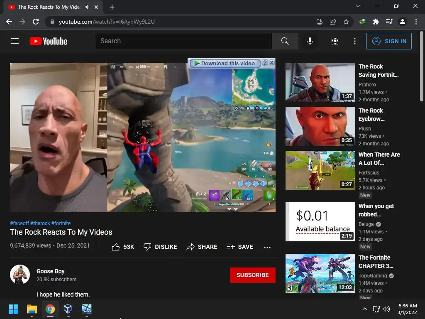This screenshot has height=319, width=425.
Task: Focus the YouTube Search field
Action: [x=183, y=41]
